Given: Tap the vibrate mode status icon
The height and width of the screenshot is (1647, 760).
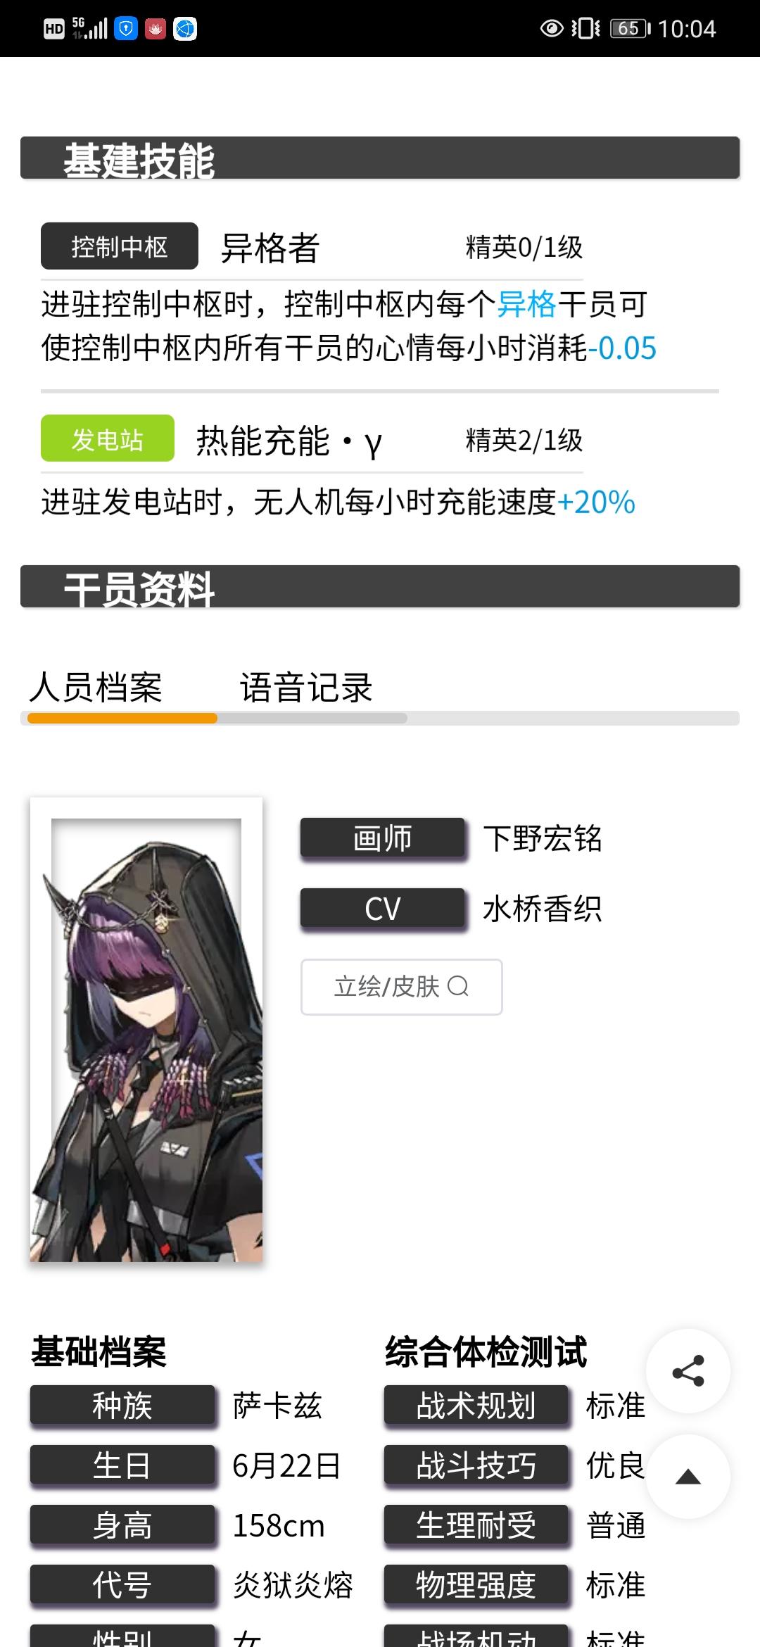Looking at the screenshot, I should pos(585,29).
